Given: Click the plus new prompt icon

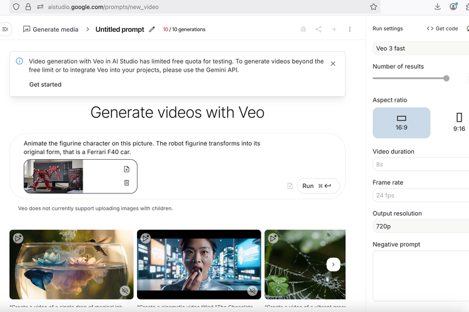Looking at the screenshot, I should (x=334, y=29).
